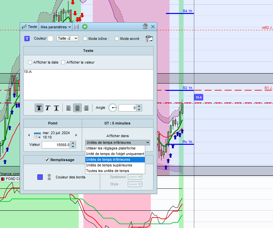Click the mar. 23 juil. 2024 date text

(56, 133)
